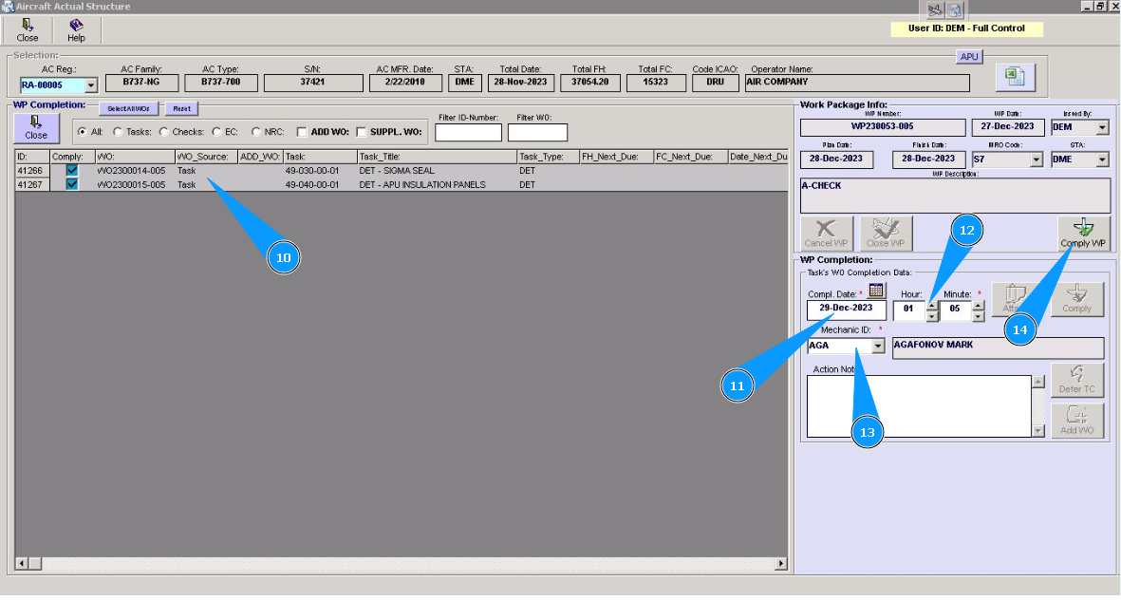
Task: Click the Reset button
Action: click(181, 109)
